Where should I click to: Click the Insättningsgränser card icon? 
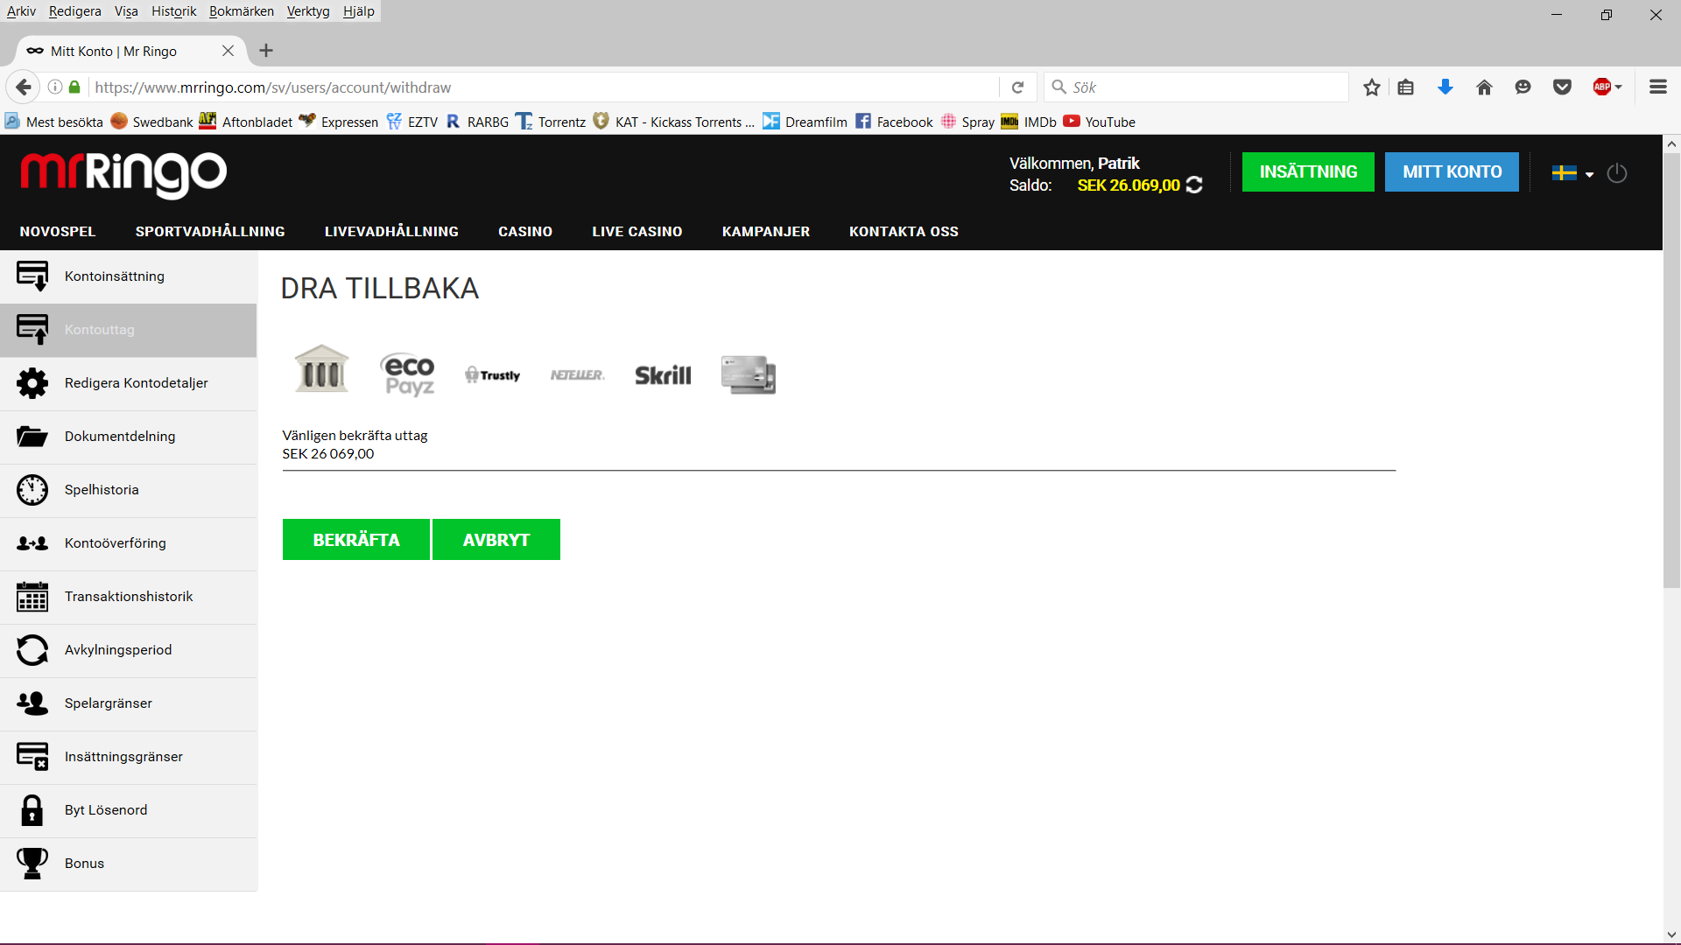(x=32, y=757)
